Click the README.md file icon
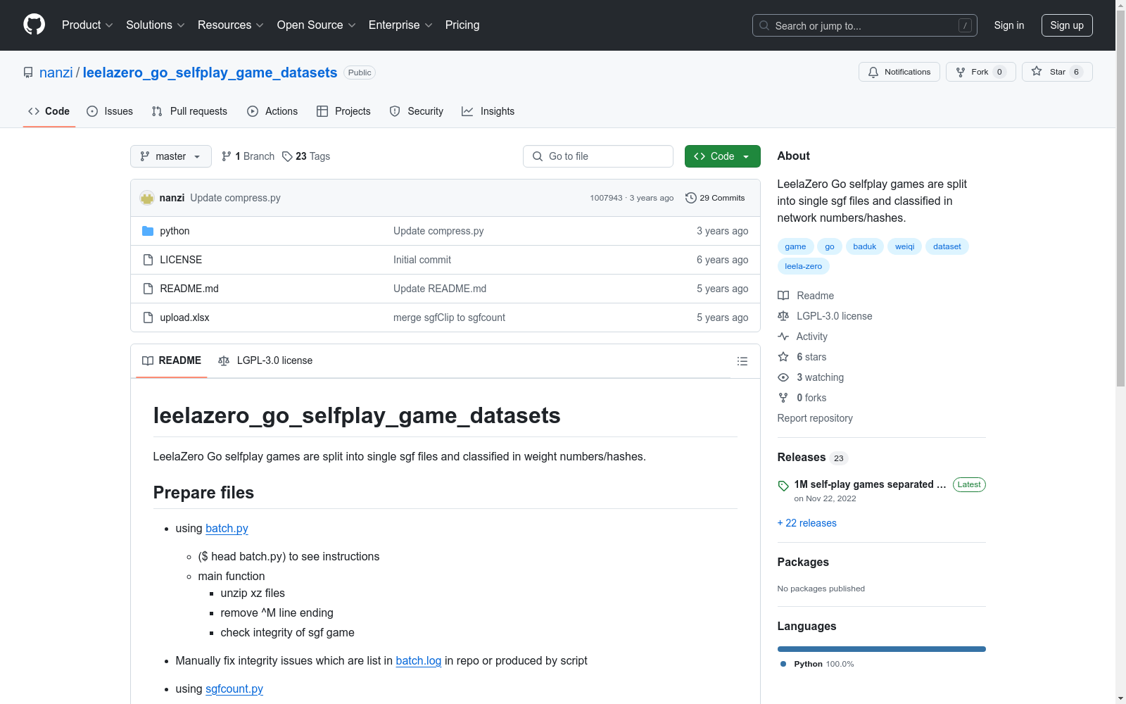The height and width of the screenshot is (704, 1126). pos(148,289)
